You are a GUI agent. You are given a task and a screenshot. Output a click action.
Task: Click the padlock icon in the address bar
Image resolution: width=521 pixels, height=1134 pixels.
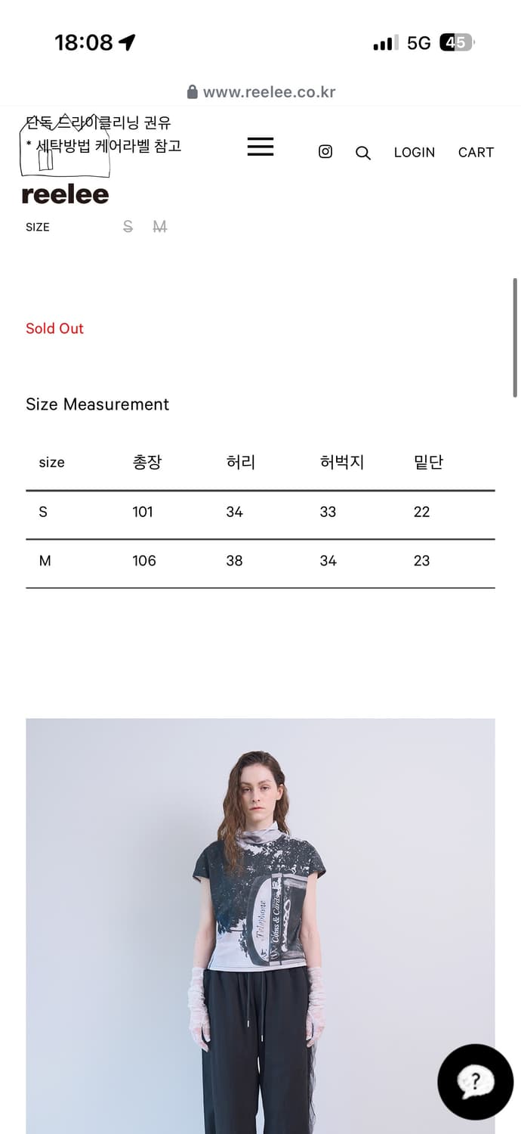tap(192, 91)
